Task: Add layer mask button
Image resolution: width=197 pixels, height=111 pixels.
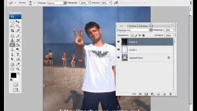Action: (146, 94)
